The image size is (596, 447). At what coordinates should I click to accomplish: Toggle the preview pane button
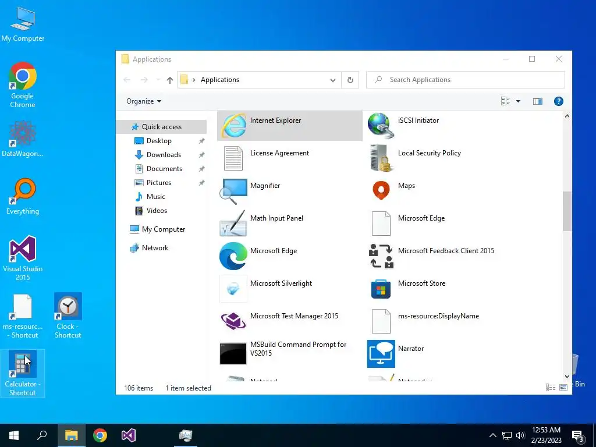(537, 101)
